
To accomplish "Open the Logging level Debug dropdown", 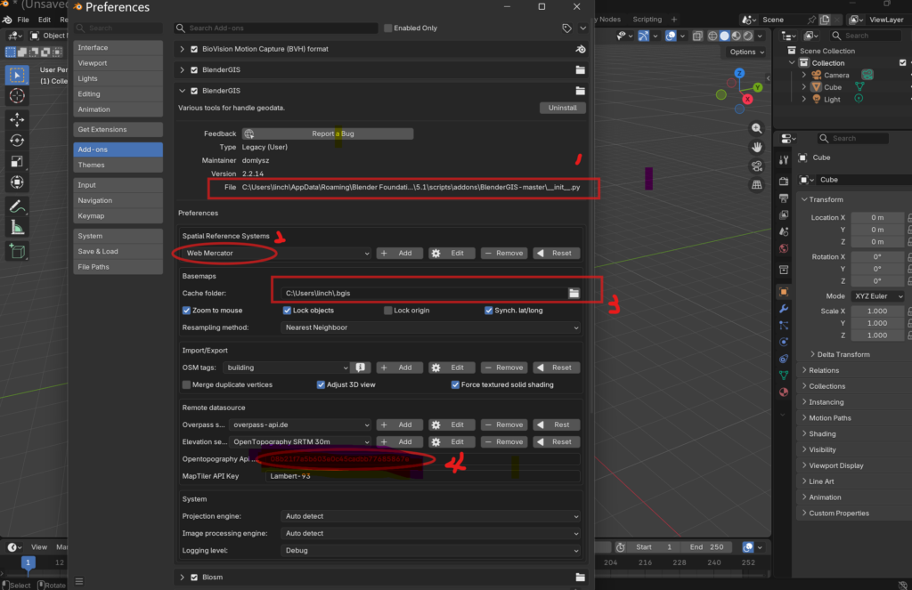I will (x=430, y=551).
